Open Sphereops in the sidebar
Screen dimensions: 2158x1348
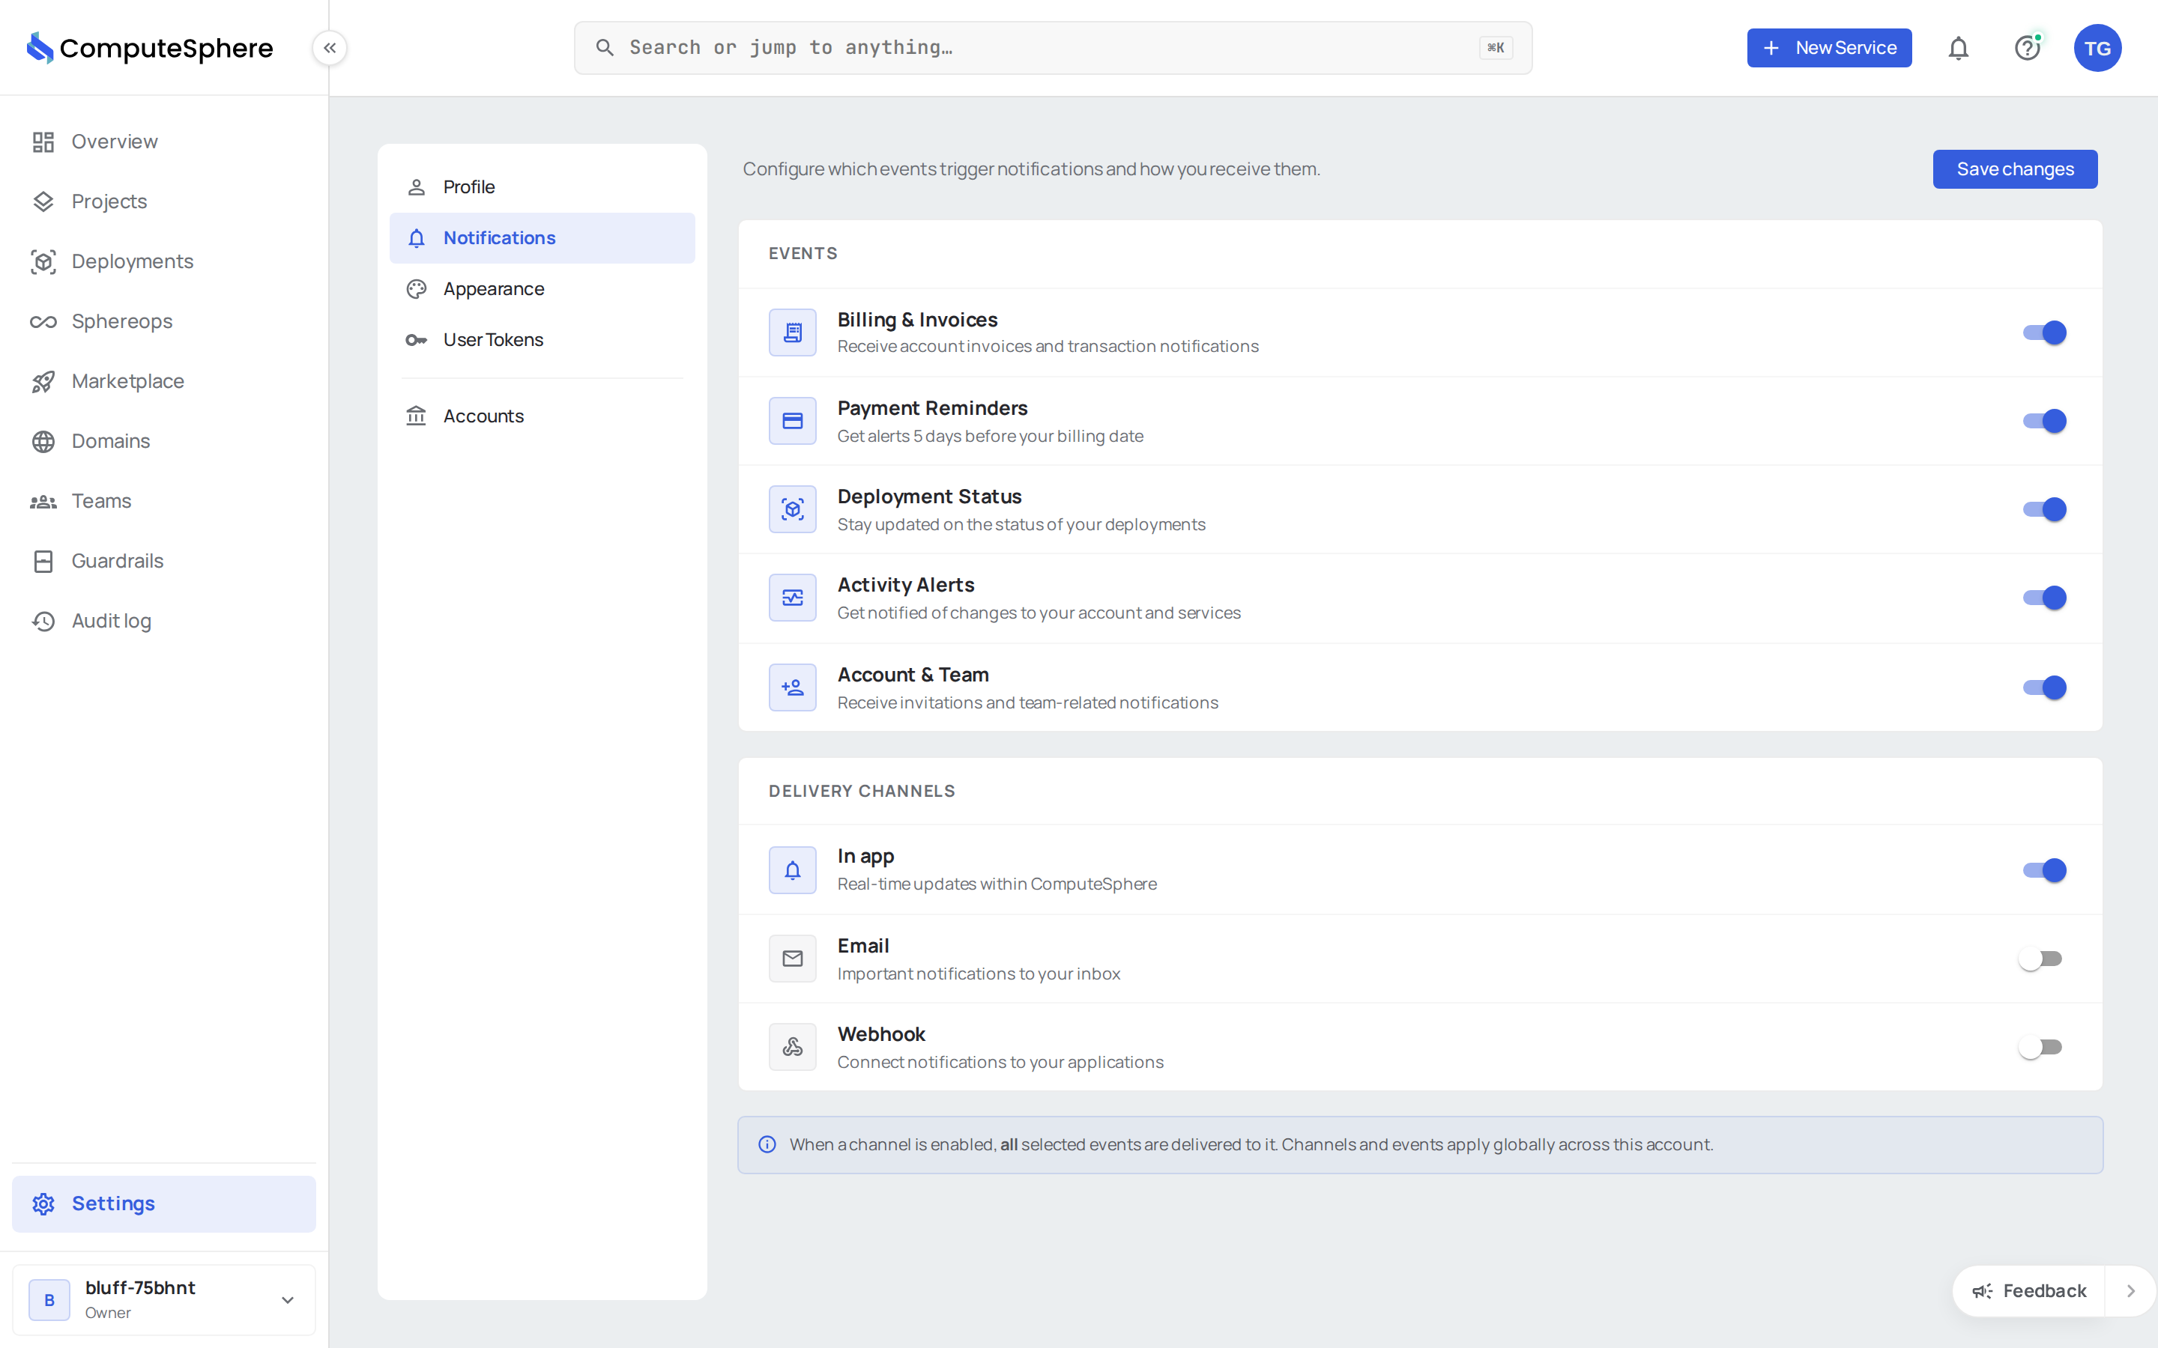[x=164, y=321]
